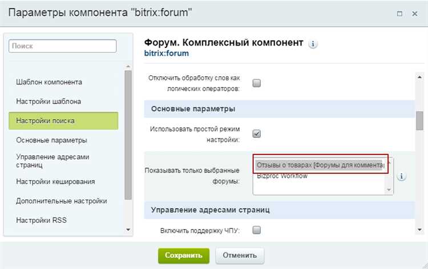
Task: Click main panel scrollbar thumb
Action: tap(419, 120)
